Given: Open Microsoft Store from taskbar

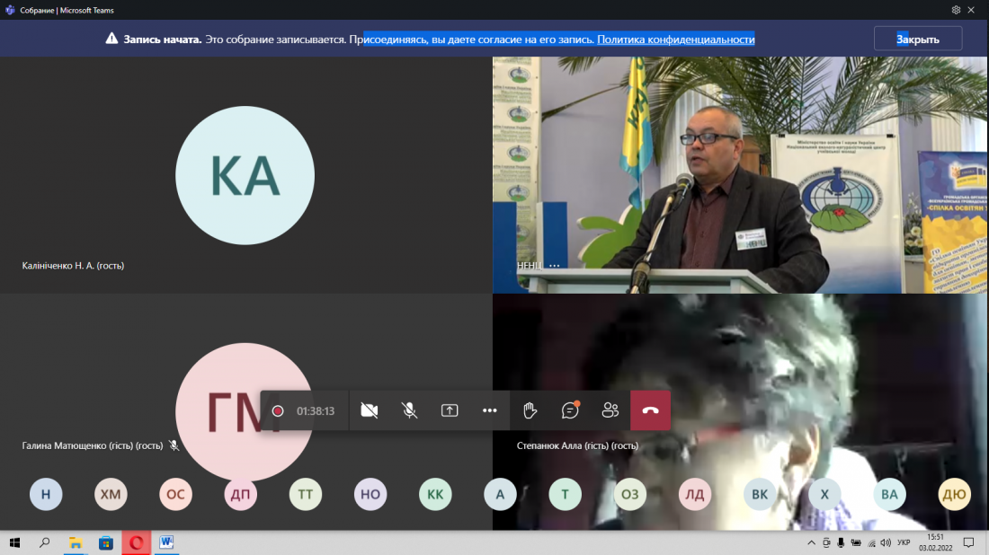Looking at the screenshot, I should 105,542.
